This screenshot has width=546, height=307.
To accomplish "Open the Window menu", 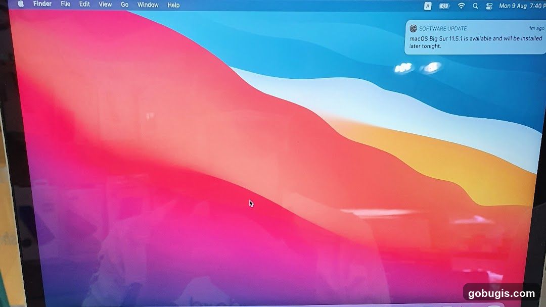I will click(x=148, y=5).
